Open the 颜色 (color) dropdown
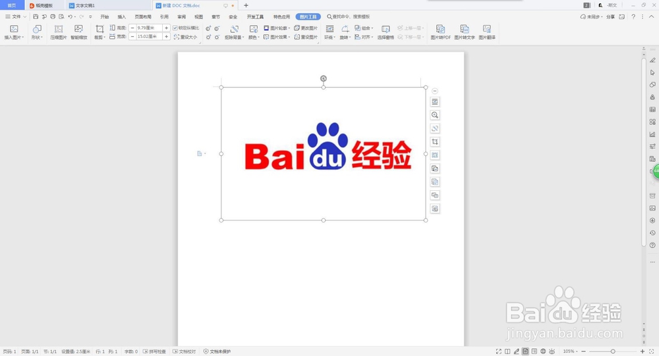 tap(254, 32)
